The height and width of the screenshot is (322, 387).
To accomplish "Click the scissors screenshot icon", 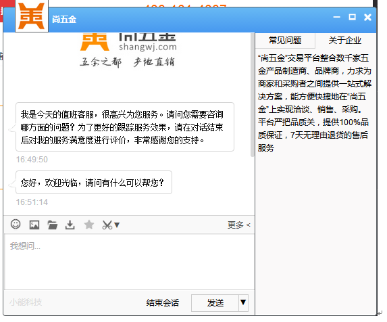I will click(x=107, y=225).
